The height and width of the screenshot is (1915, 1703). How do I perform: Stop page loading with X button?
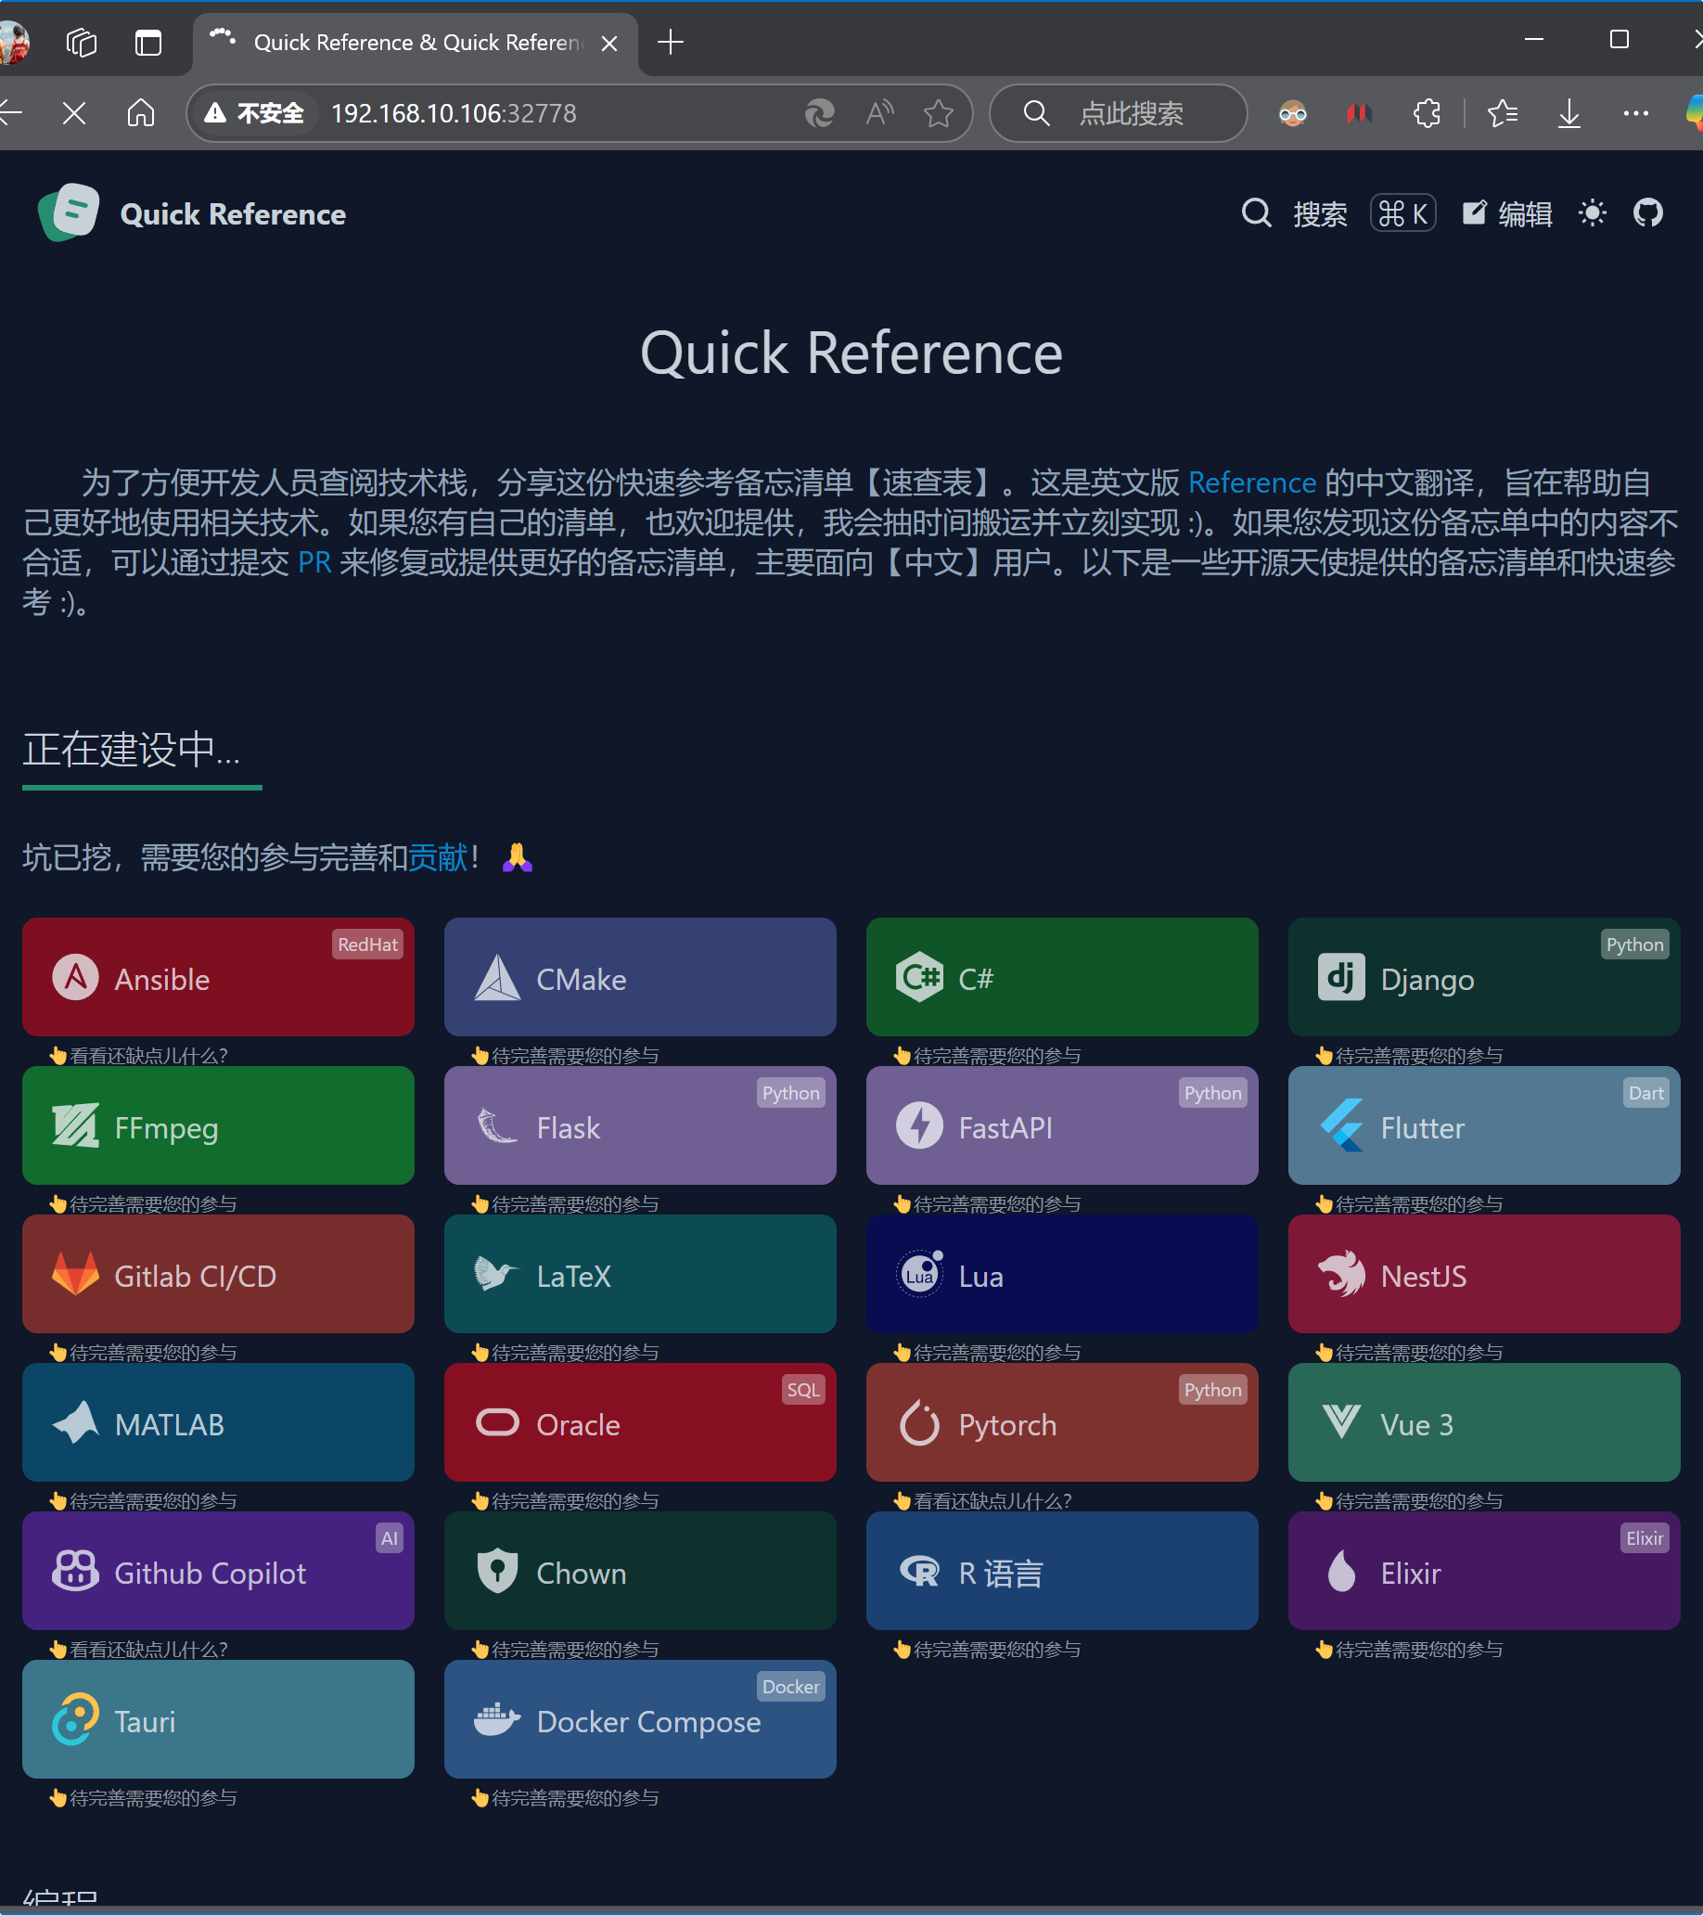coord(74,113)
